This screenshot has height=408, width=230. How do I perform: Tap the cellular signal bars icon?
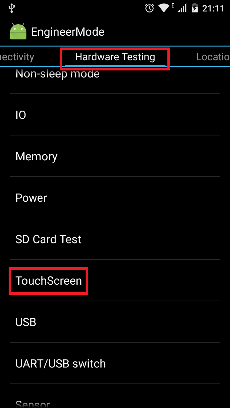point(182,8)
